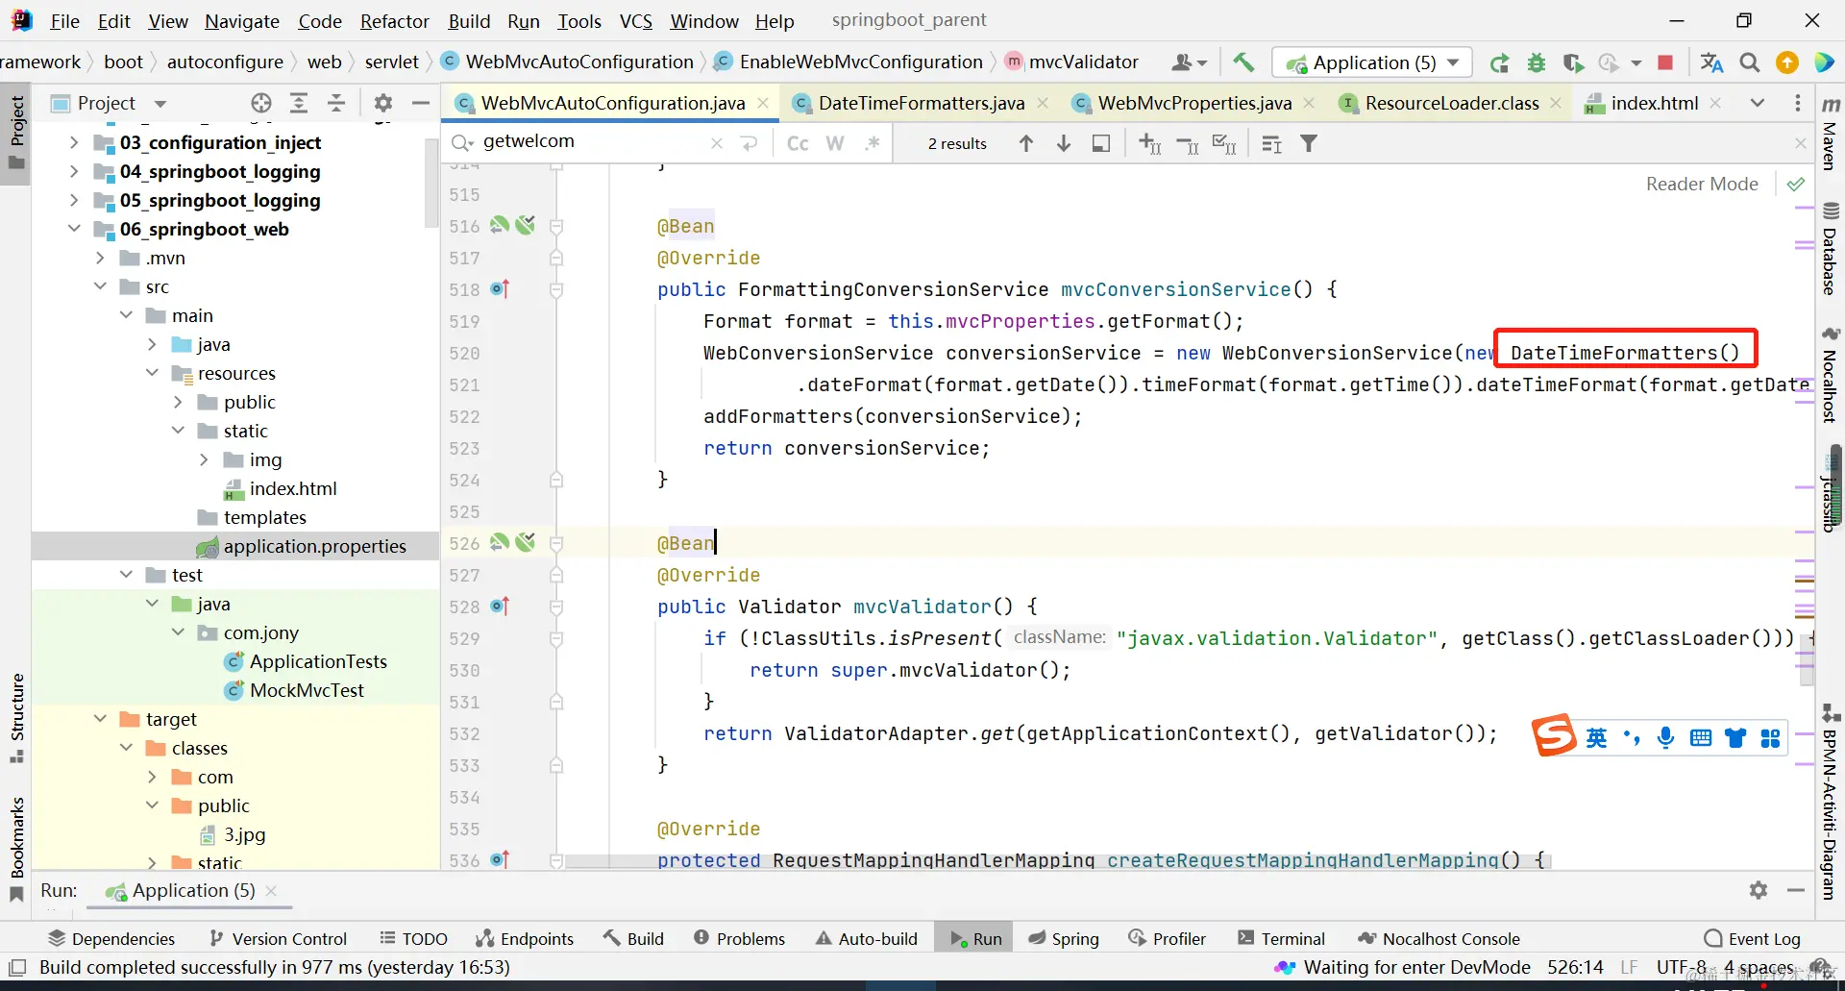The width and height of the screenshot is (1845, 991).
Task: Expand the .mvn folder
Action: [x=100, y=258]
